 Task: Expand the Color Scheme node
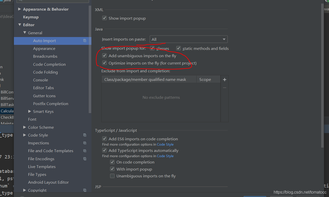[x=25, y=127]
